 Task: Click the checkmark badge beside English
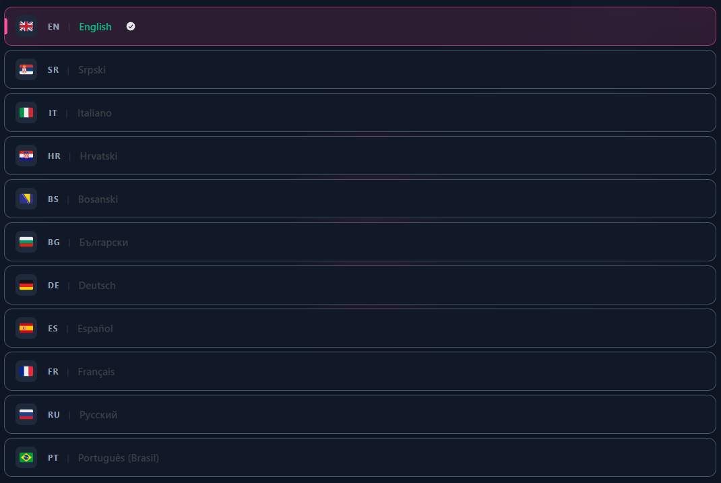(x=130, y=26)
